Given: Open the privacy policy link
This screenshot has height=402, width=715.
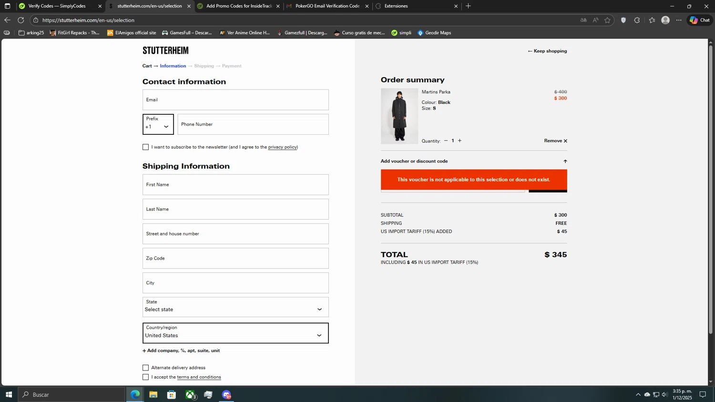Looking at the screenshot, I should click(x=282, y=147).
